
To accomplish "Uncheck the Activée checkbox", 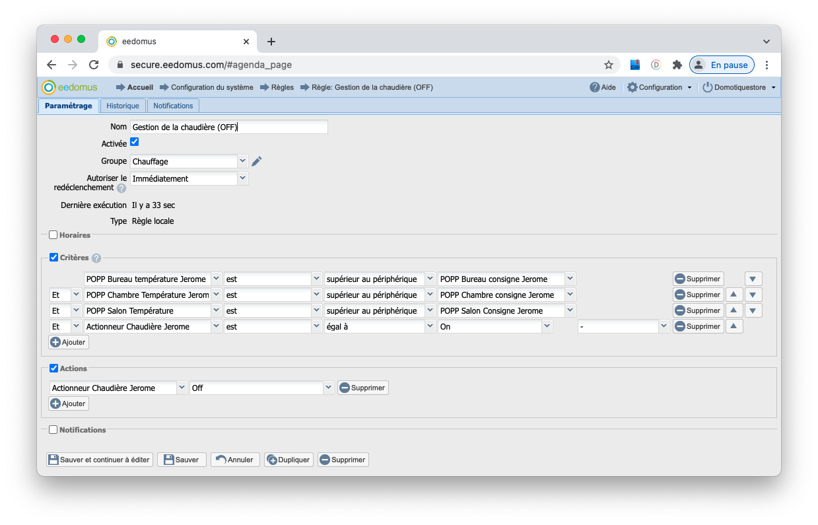I will [135, 142].
